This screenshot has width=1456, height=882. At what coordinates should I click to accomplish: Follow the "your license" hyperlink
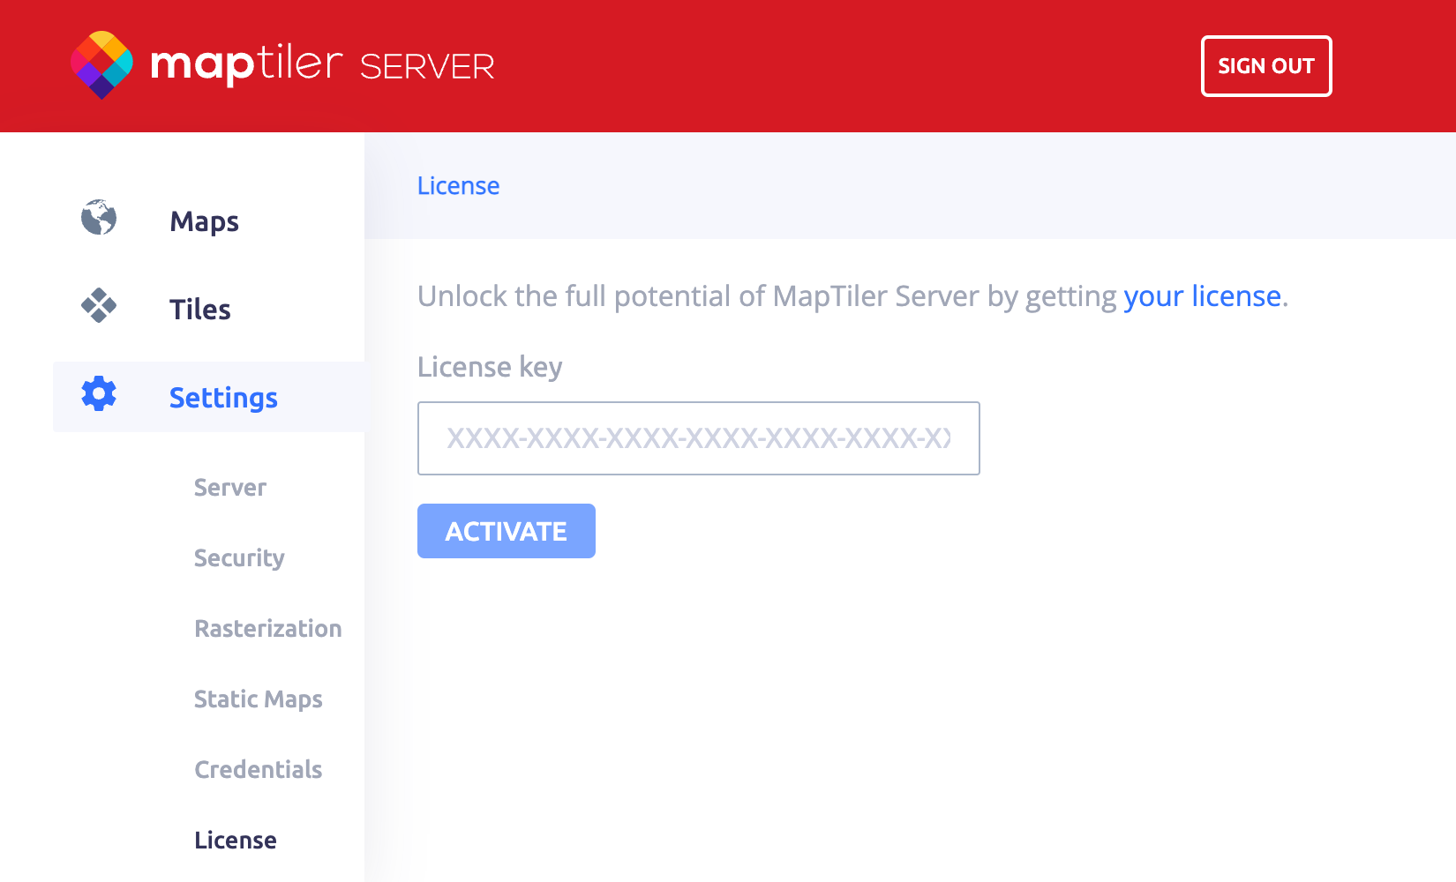[x=1202, y=296]
